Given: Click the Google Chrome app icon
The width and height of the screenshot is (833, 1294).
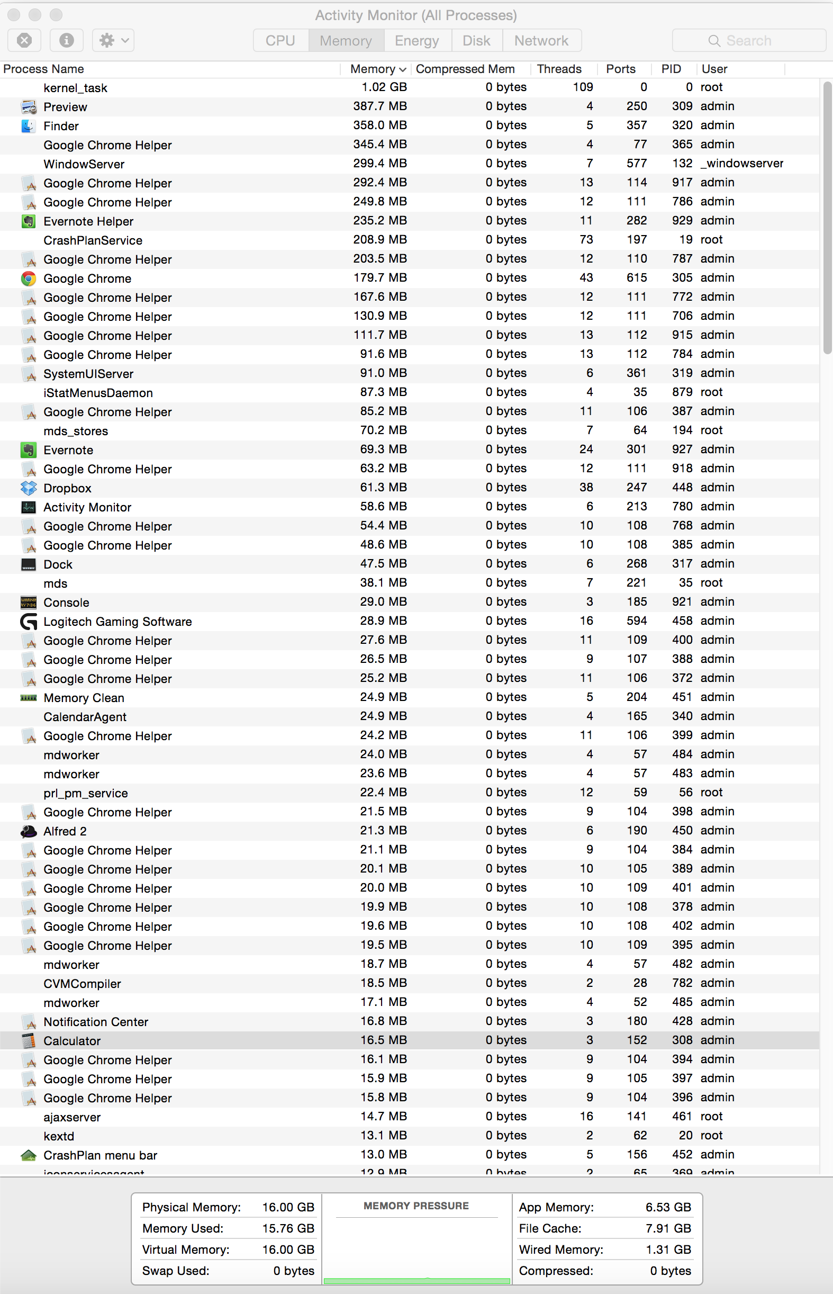Looking at the screenshot, I should point(29,278).
